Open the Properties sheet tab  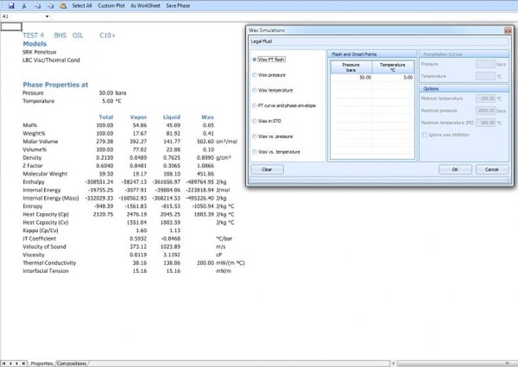coord(41,363)
